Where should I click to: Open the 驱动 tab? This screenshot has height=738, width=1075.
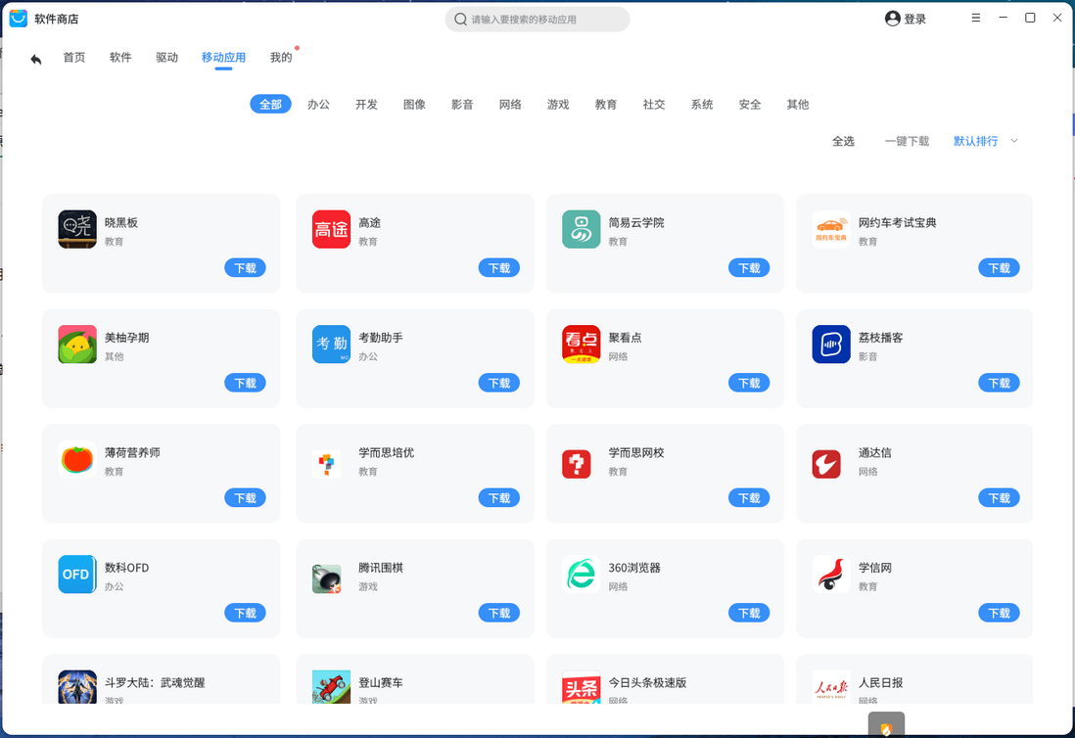(166, 57)
